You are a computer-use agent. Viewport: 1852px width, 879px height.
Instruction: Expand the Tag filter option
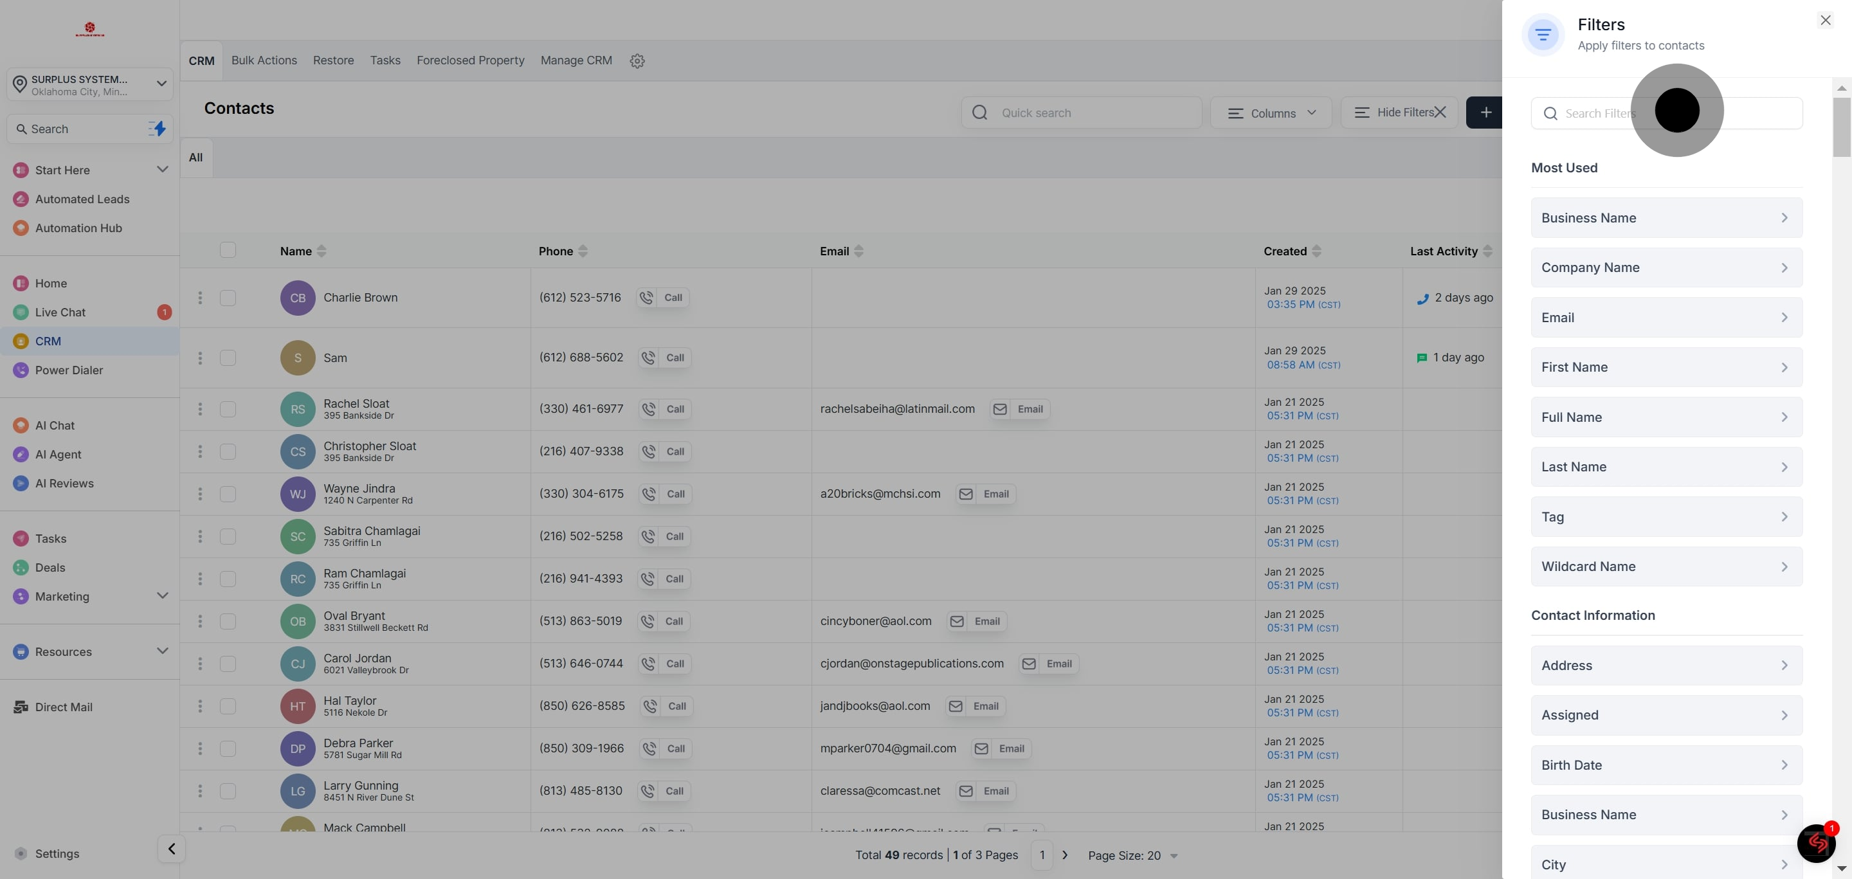[x=1666, y=517]
